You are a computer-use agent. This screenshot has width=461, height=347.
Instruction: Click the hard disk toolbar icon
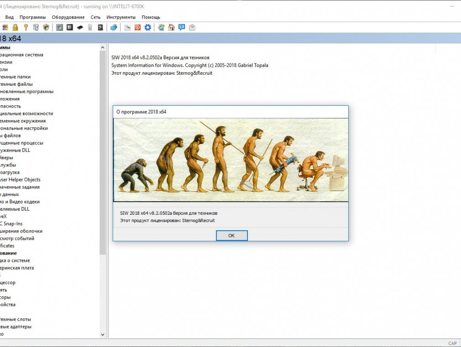100,28
